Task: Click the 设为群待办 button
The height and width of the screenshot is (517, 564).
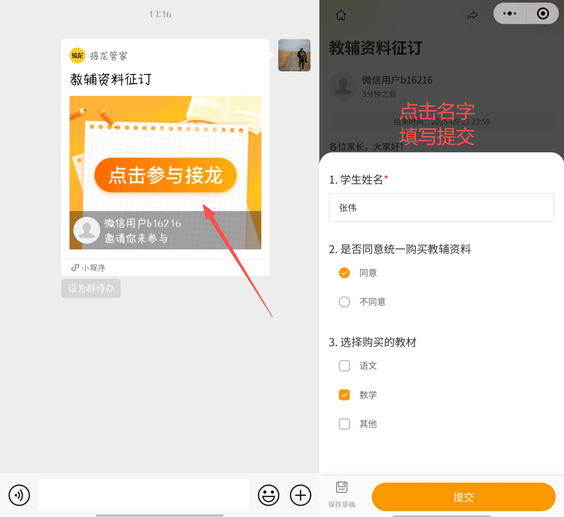Action: pos(91,288)
